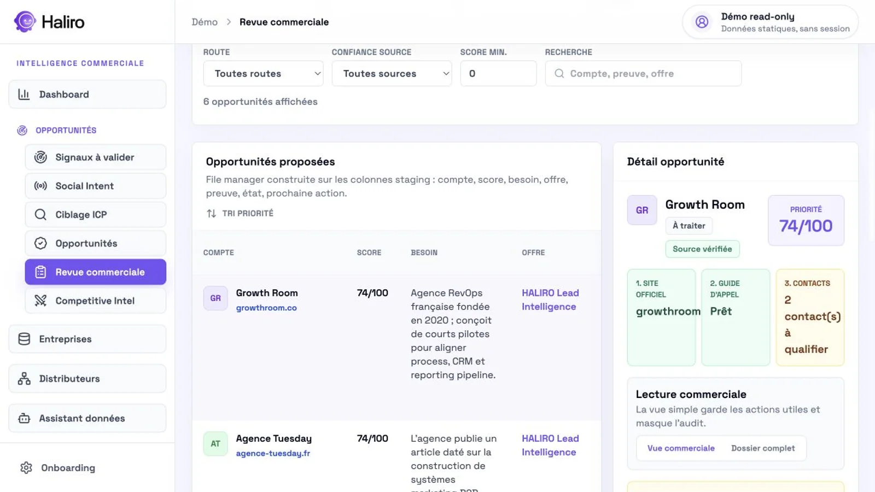Click the Score column header
Image resolution: width=875 pixels, height=492 pixels.
(x=369, y=253)
